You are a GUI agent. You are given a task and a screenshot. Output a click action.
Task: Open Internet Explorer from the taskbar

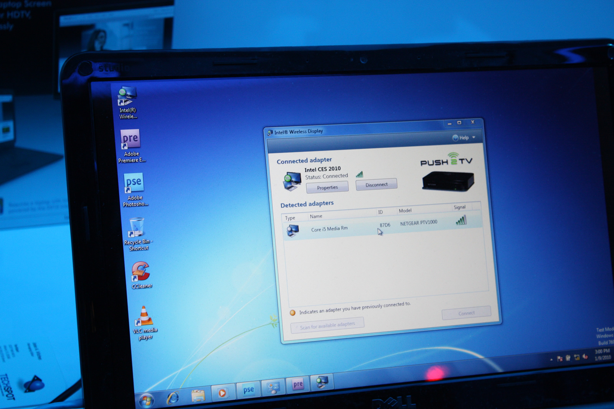tap(172, 398)
